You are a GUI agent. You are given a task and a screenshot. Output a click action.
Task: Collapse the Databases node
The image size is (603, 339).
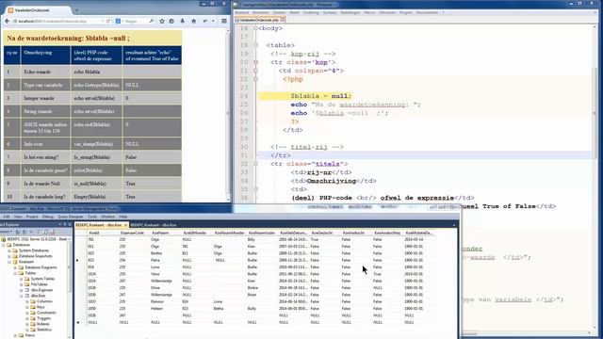pyautogui.click(x=4, y=245)
